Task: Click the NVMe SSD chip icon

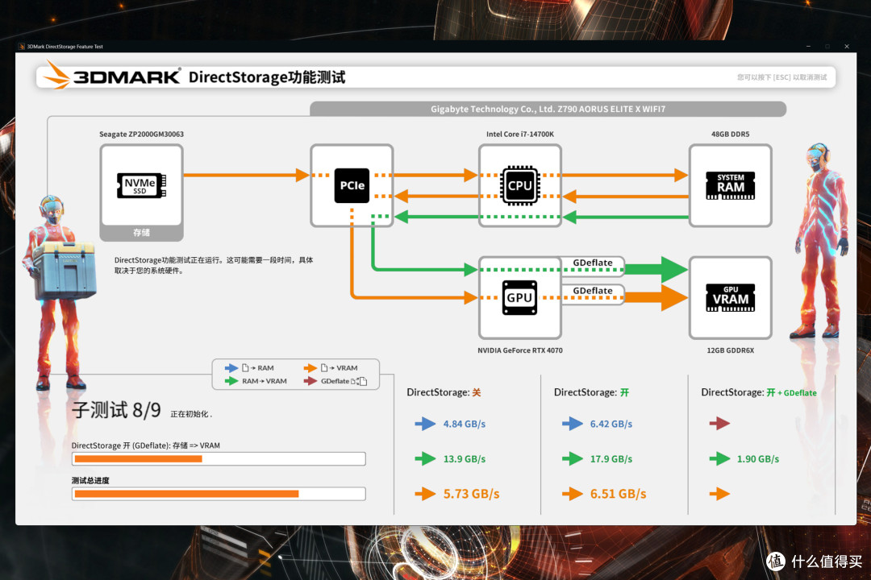Action: (141, 185)
